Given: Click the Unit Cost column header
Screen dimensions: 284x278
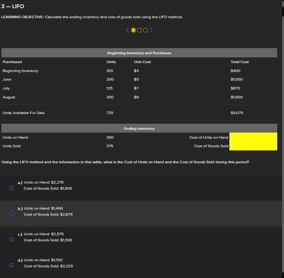Looking at the screenshot, I should pos(142,62).
